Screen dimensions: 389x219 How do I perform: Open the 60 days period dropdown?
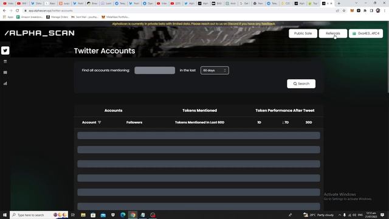coord(215,71)
